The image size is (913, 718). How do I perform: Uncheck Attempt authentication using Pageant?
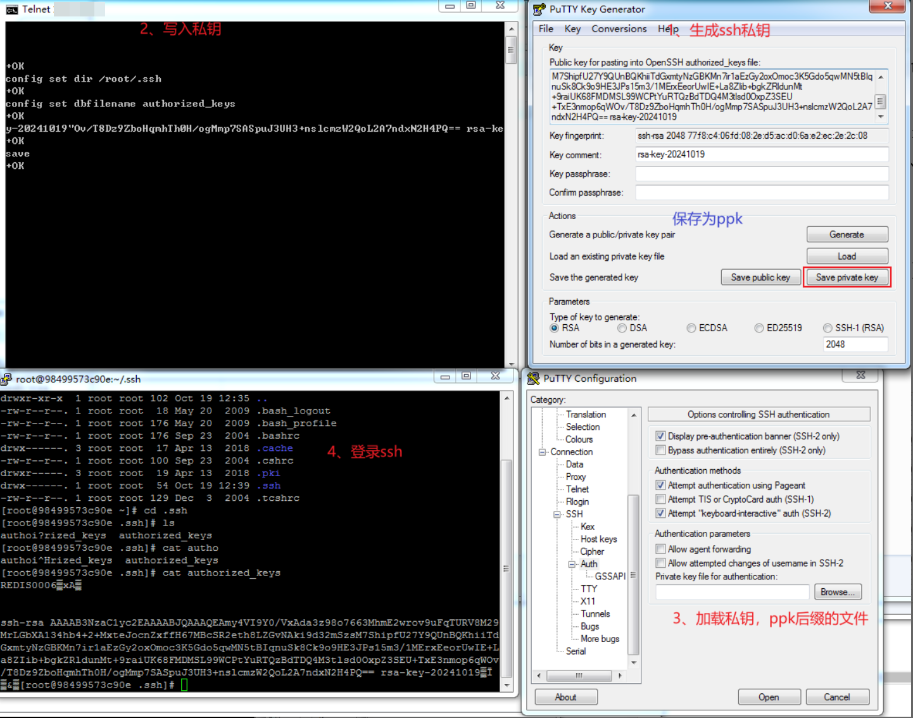[660, 485]
